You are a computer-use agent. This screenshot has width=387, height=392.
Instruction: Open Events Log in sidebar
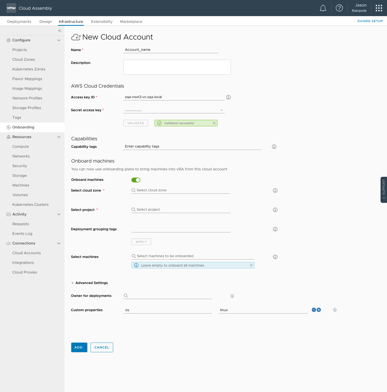pyautogui.click(x=22, y=234)
